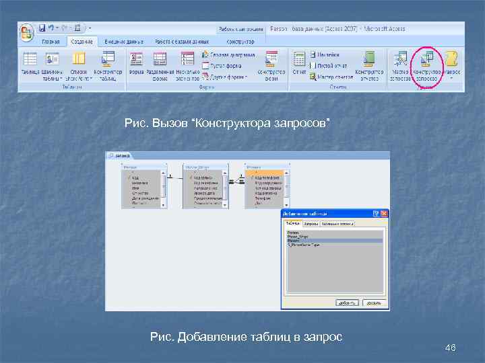Open the Списки SharePoint dropdown
The height and width of the screenshot is (363, 485).
(x=79, y=67)
